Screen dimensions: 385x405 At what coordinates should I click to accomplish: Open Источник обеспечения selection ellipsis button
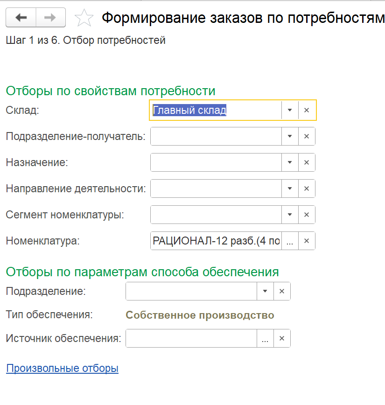click(265, 339)
